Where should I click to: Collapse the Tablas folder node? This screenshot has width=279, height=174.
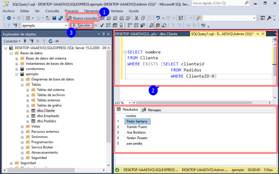pyautogui.click(x=23, y=84)
